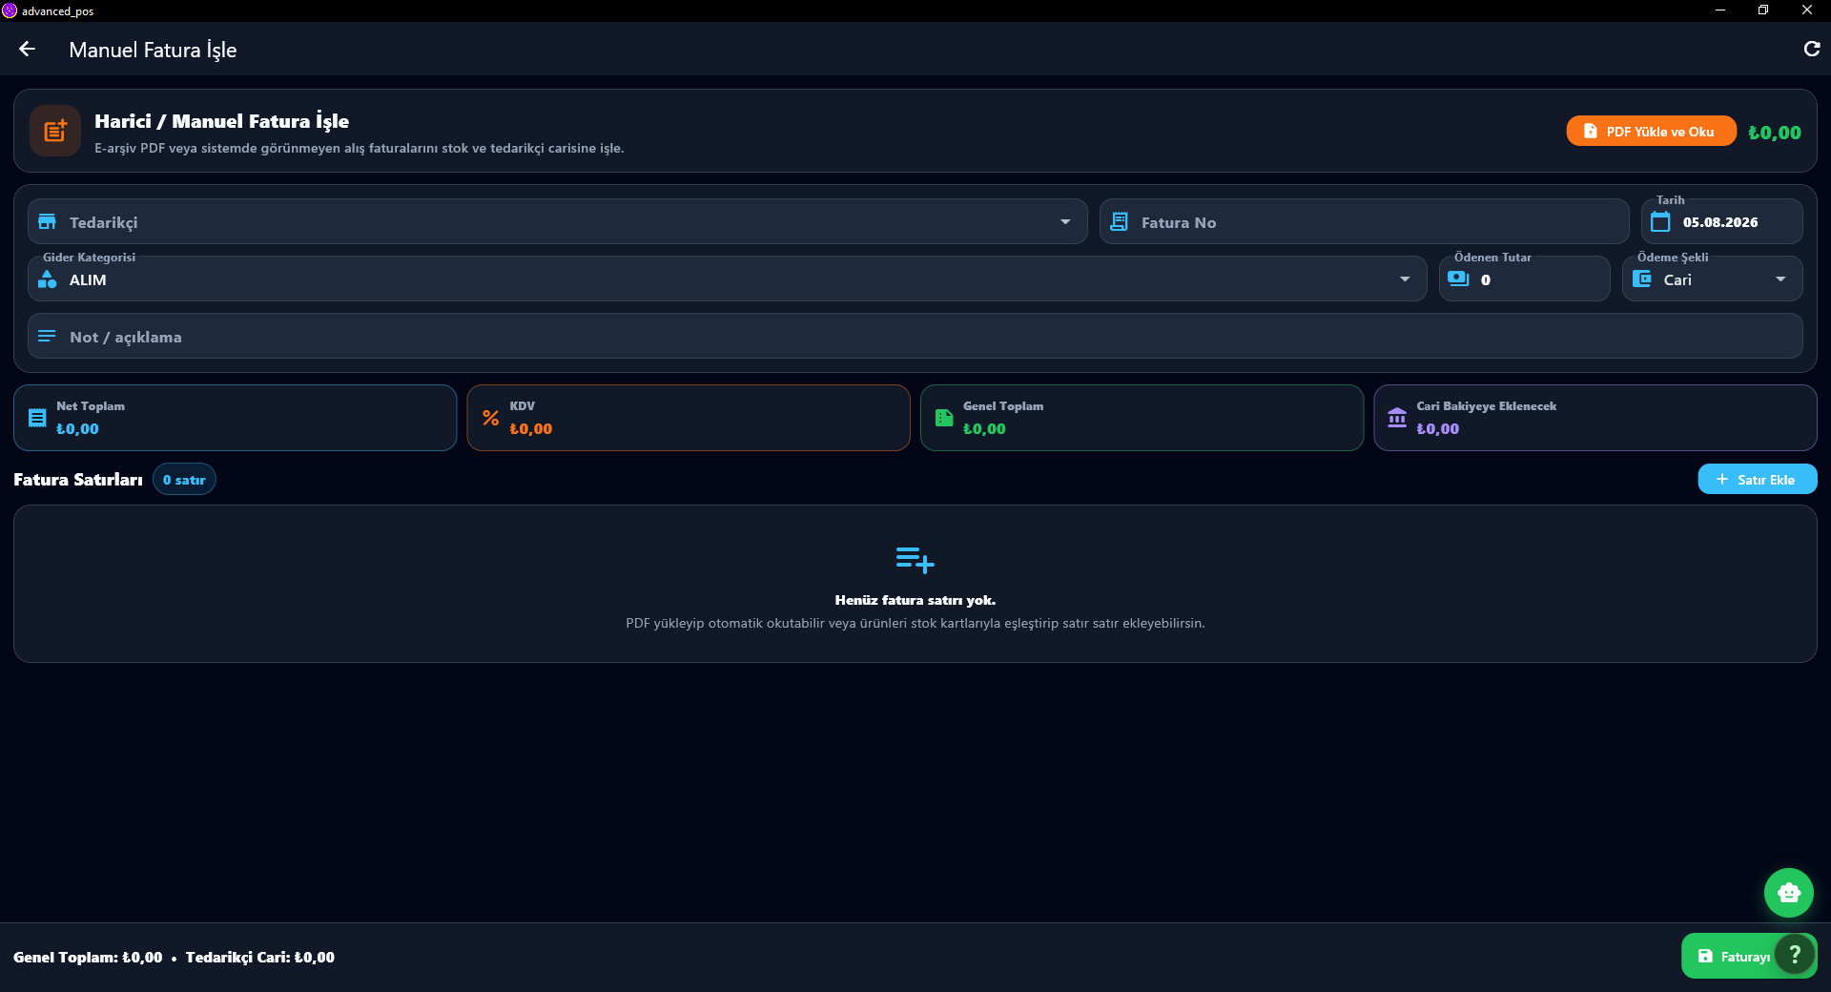Expand the Gider Kategorisi ALIM dropdown
This screenshot has width=1831, height=992.
[x=728, y=279]
